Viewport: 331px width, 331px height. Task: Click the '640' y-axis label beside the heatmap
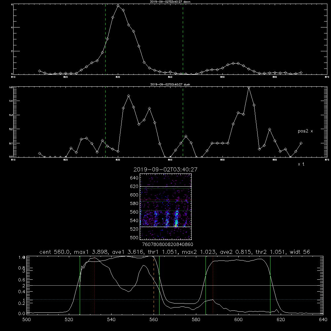click(x=134, y=178)
